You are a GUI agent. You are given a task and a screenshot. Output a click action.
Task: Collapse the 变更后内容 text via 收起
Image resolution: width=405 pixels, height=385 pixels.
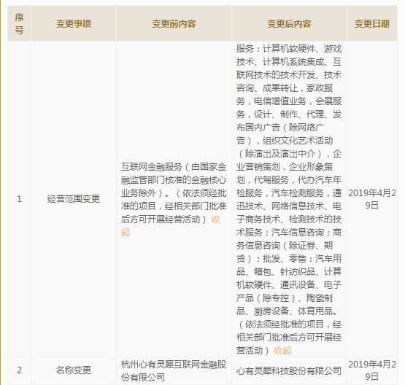click(x=282, y=351)
